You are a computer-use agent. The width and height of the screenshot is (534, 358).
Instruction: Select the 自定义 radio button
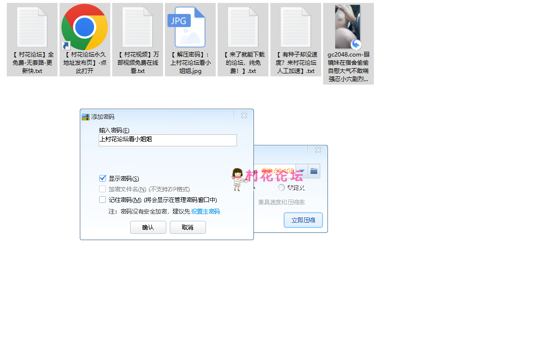click(x=282, y=187)
